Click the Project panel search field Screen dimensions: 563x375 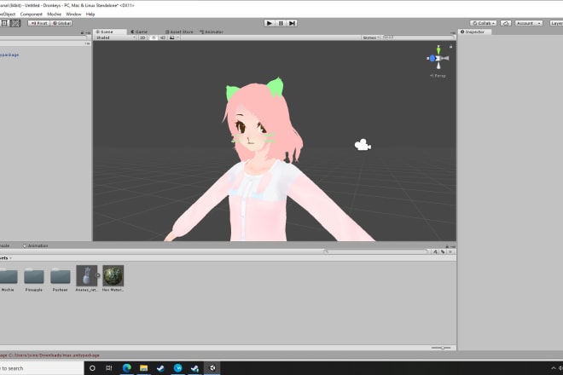375,251
